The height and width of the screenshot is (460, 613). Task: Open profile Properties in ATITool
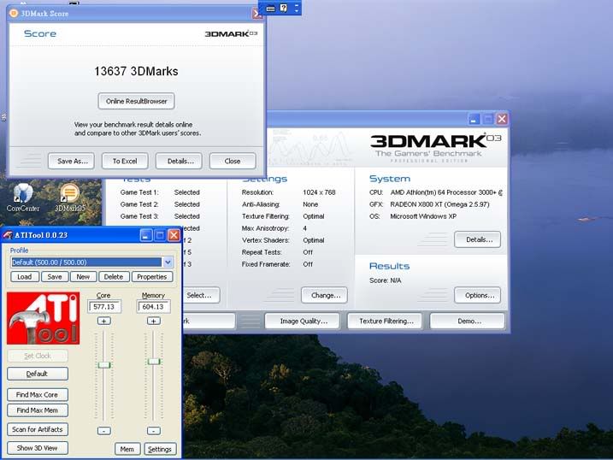[152, 277]
